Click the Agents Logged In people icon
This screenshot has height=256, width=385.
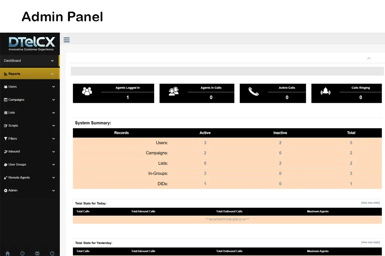[87, 91]
